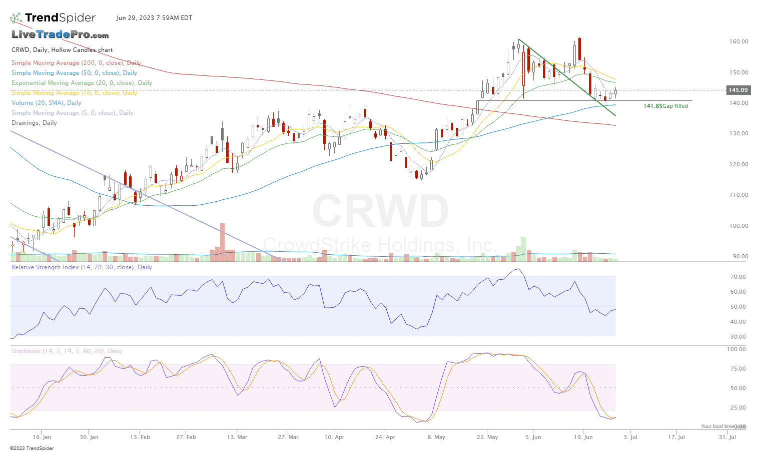Open the Relative Strength Index indicator label
The width and height of the screenshot is (761, 453).
82,267
